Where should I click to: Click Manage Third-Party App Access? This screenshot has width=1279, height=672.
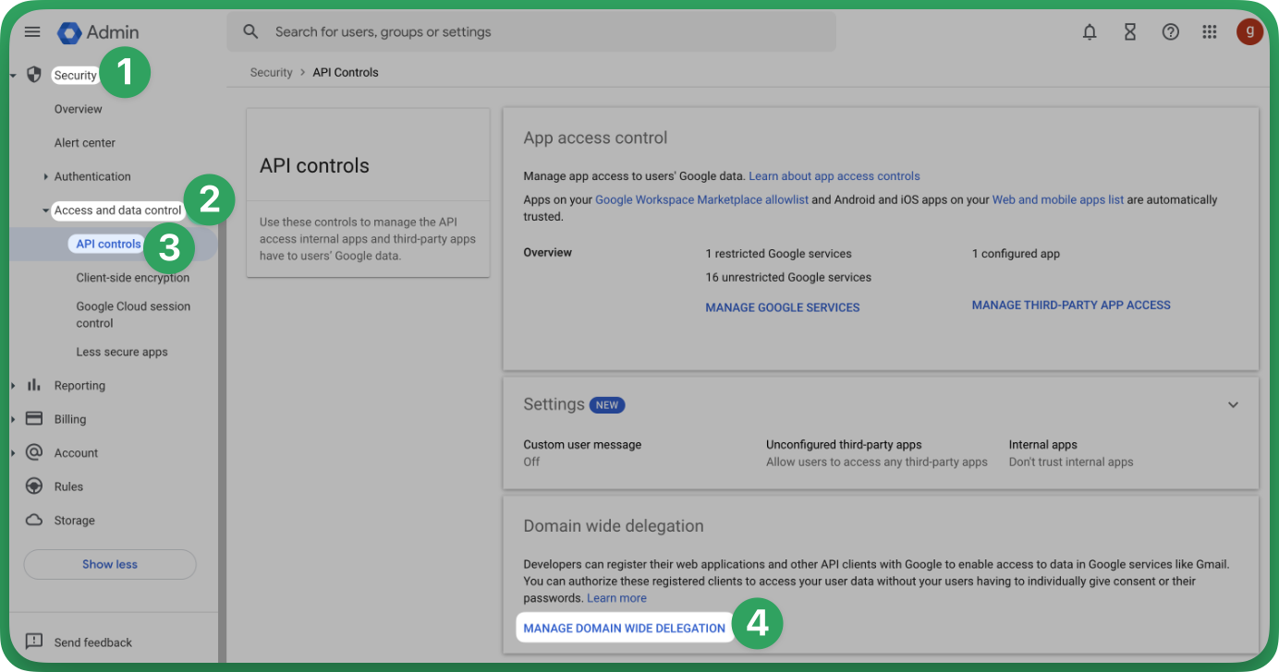[x=1071, y=305]
